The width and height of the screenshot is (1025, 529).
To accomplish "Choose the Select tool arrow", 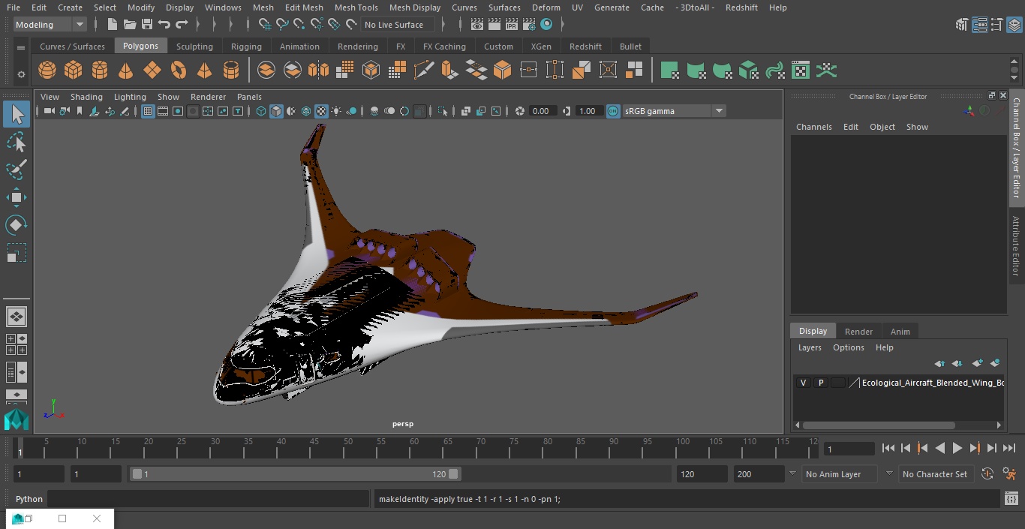I will (16, 114).
